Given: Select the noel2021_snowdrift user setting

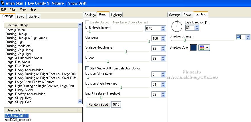Looking at the screenshot, I should pos(18,120).
